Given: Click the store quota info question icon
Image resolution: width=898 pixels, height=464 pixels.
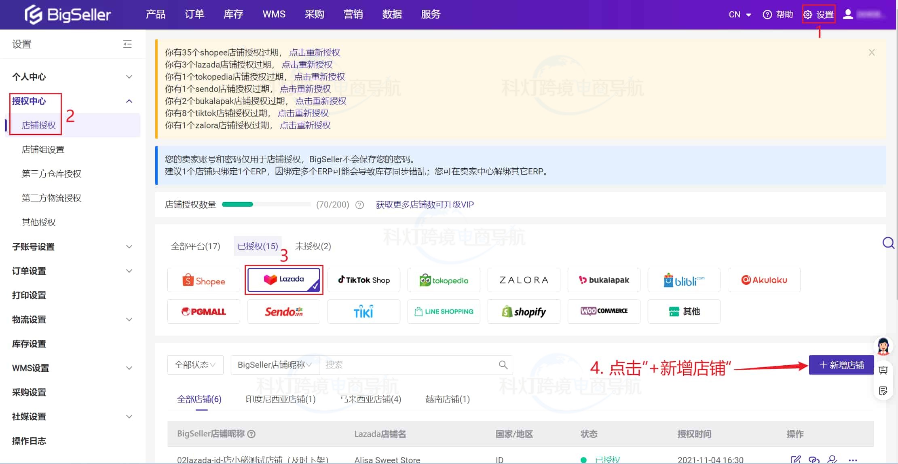Looking at the screenshot, I should point(359,205).
